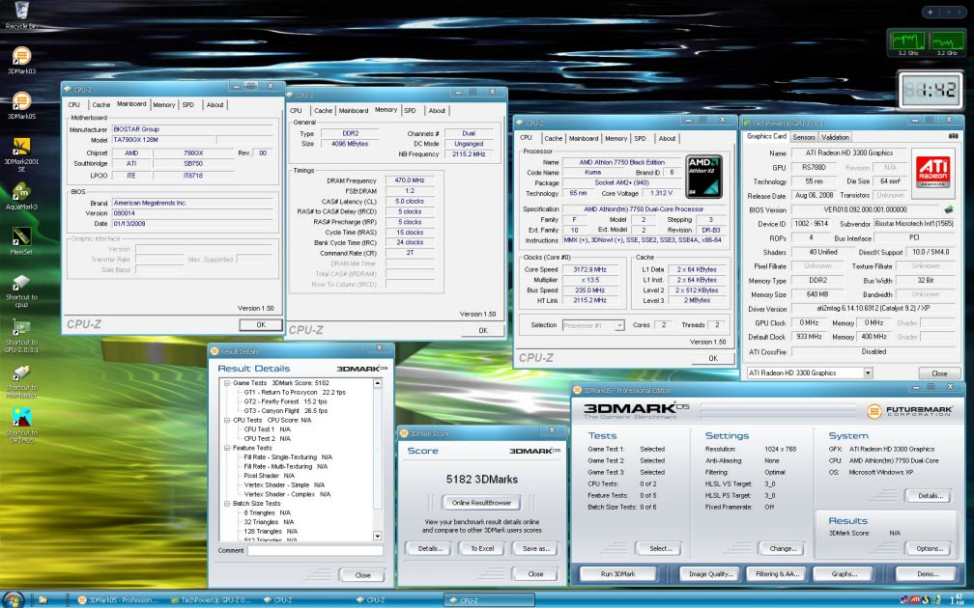The height and width of the screenshot is (608, 974).
Task: Open the MemSet desktop icon
Action: (21, 241)
